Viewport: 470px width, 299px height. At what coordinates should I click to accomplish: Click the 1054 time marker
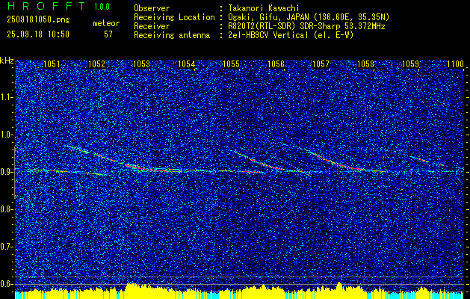pos(187,64)
